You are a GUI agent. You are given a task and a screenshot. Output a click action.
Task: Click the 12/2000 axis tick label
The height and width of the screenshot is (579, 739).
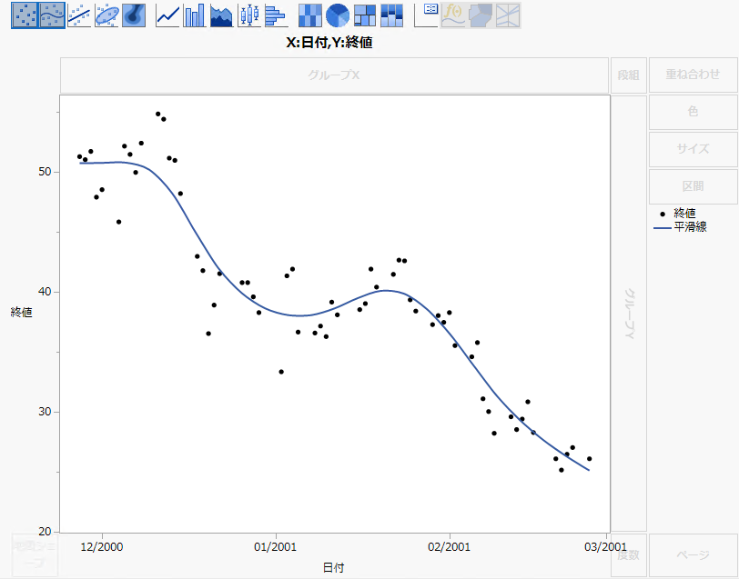(x=102, y=547)
